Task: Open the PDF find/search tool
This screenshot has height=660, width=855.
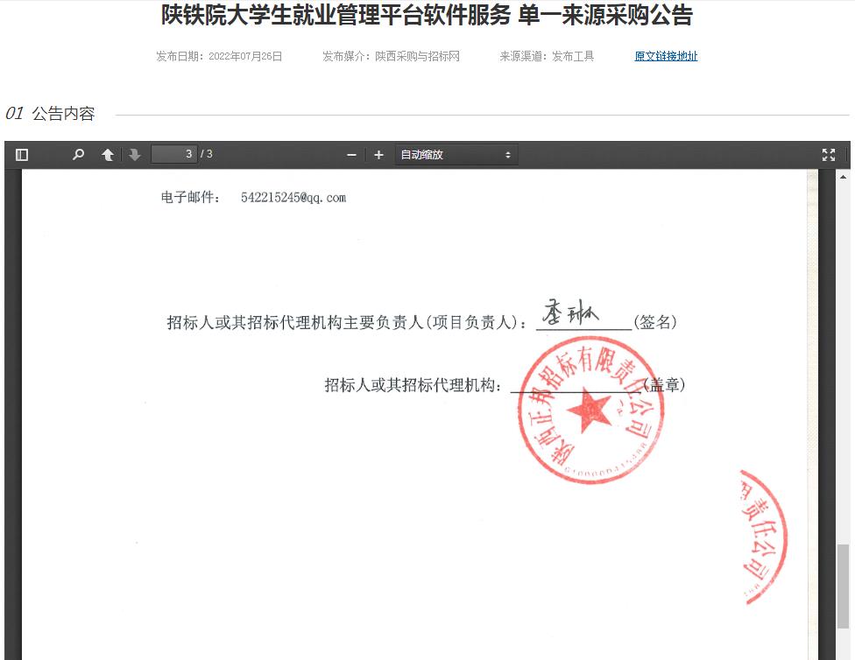Action: tap(78, 155)
